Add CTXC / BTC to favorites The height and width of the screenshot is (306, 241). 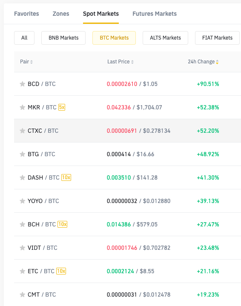click(x=23, y=131)
